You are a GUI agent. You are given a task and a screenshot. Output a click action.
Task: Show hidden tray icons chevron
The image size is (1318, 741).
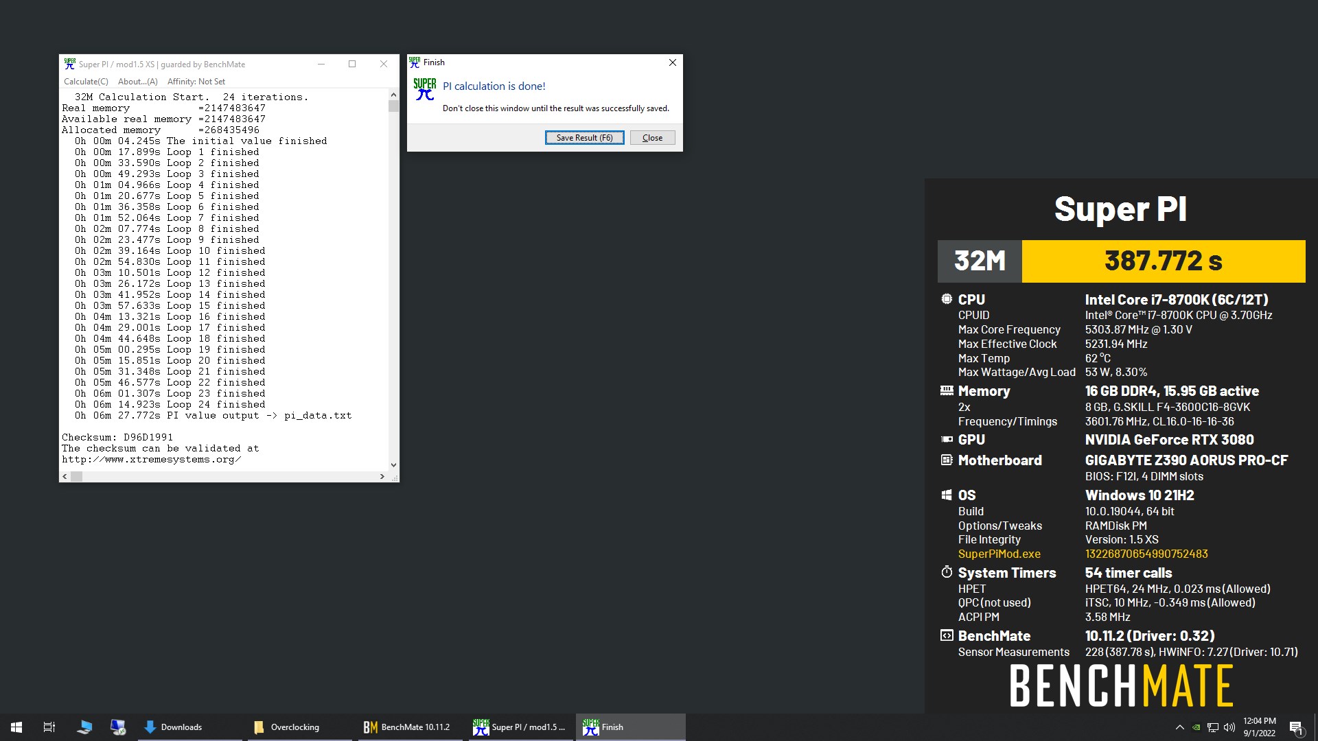[x=1180, y=727]
